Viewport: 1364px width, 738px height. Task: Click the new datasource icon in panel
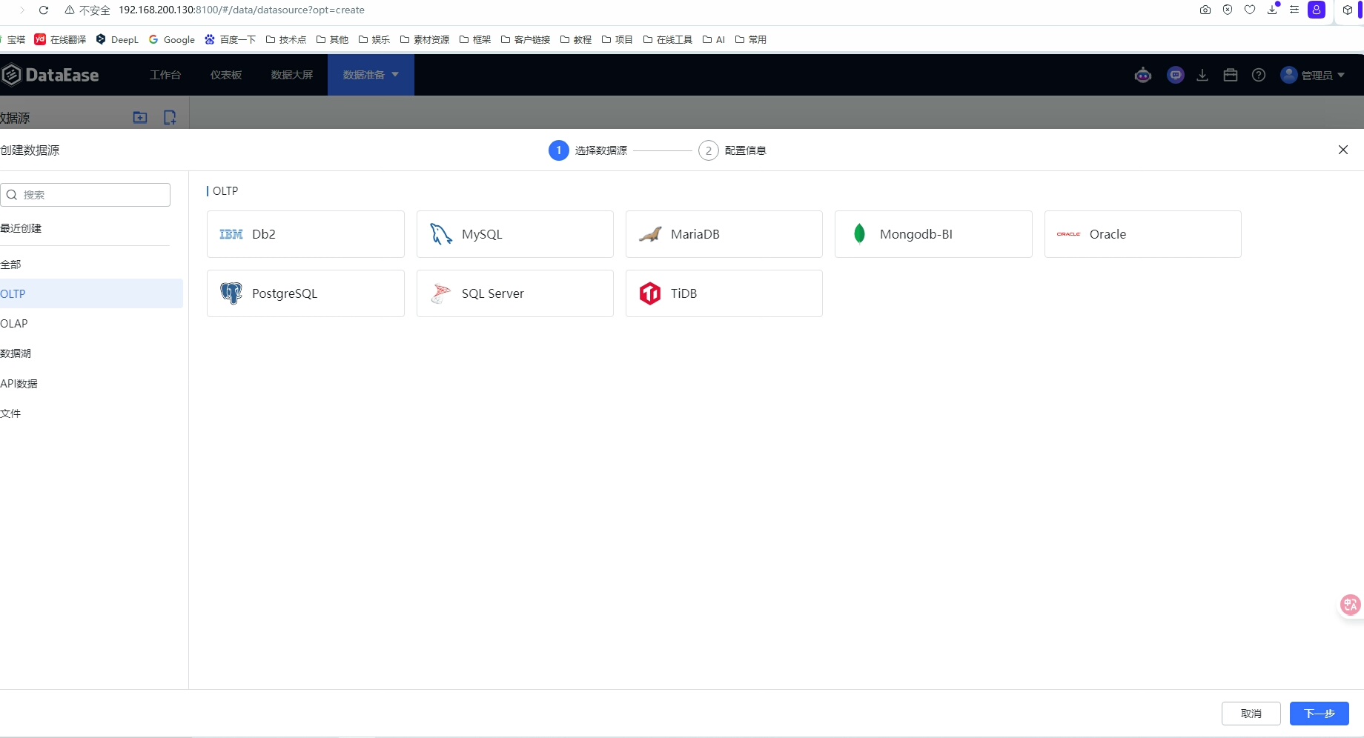coord(170,117)
